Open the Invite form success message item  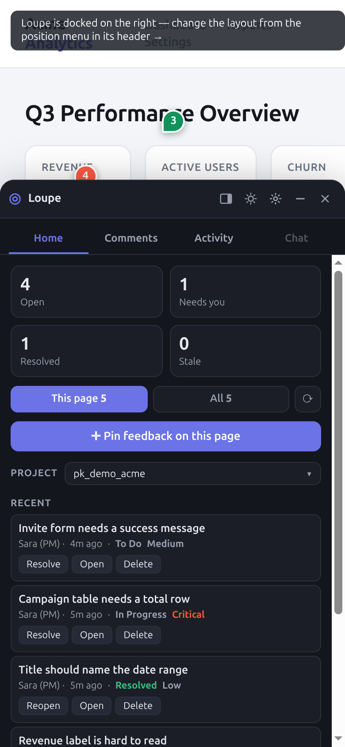(x=92, y=564)
